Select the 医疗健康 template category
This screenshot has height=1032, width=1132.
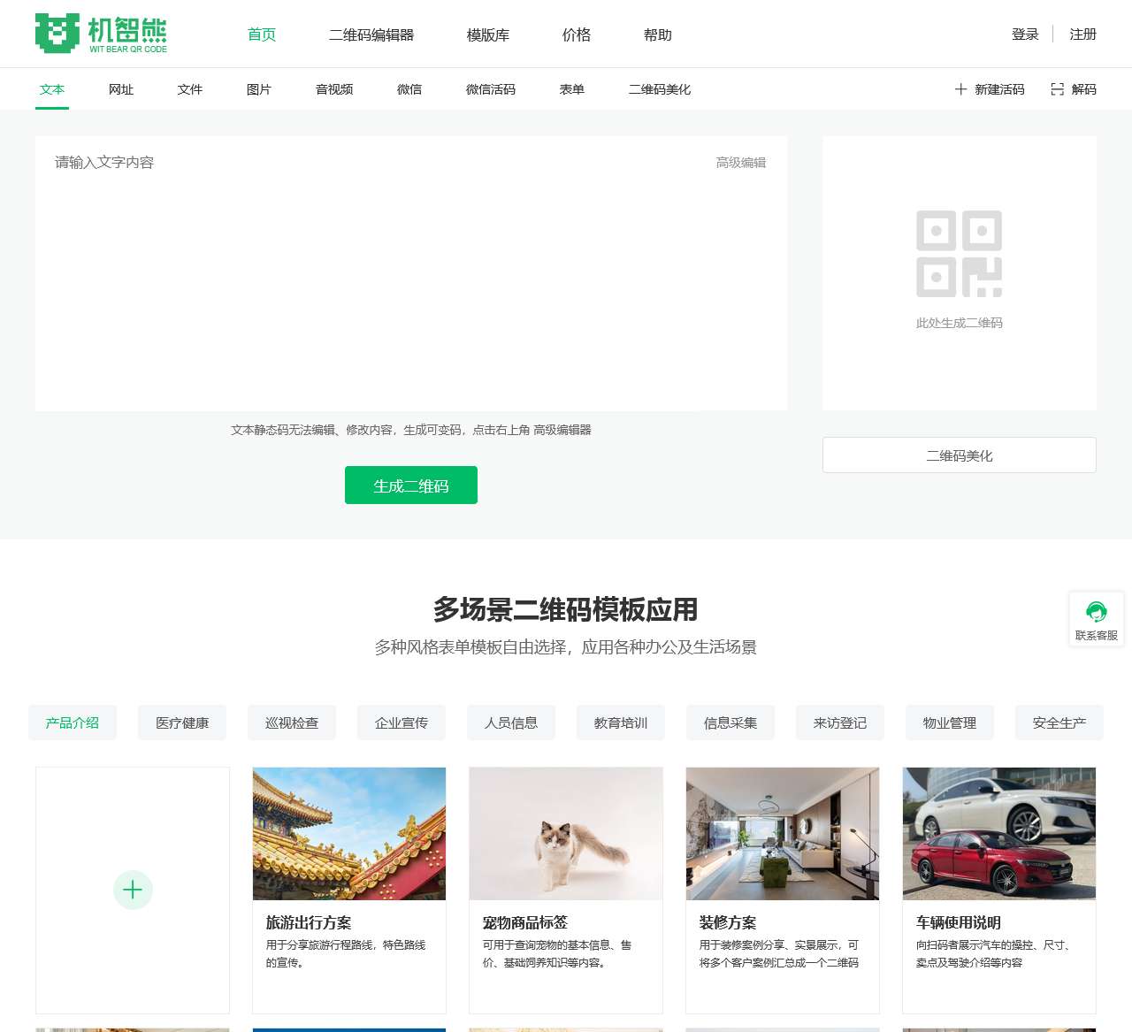181,722
